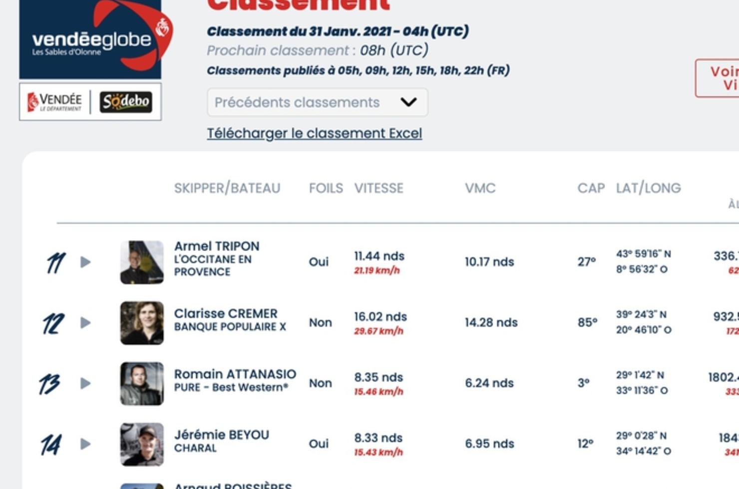This screenshot has width=739, height=489.
Task: Open Jérémie Beyou's portrait thumbnail
Action: point(142,444)
